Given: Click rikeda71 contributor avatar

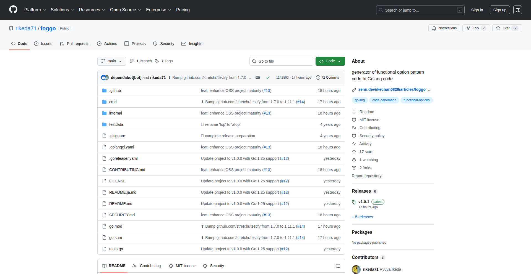Looking at the screenshot, I should click(x=356, y=269).
